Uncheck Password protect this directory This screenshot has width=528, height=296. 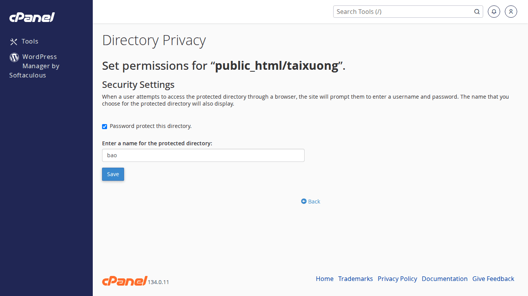pyautogui.click(x=104, y=126)
